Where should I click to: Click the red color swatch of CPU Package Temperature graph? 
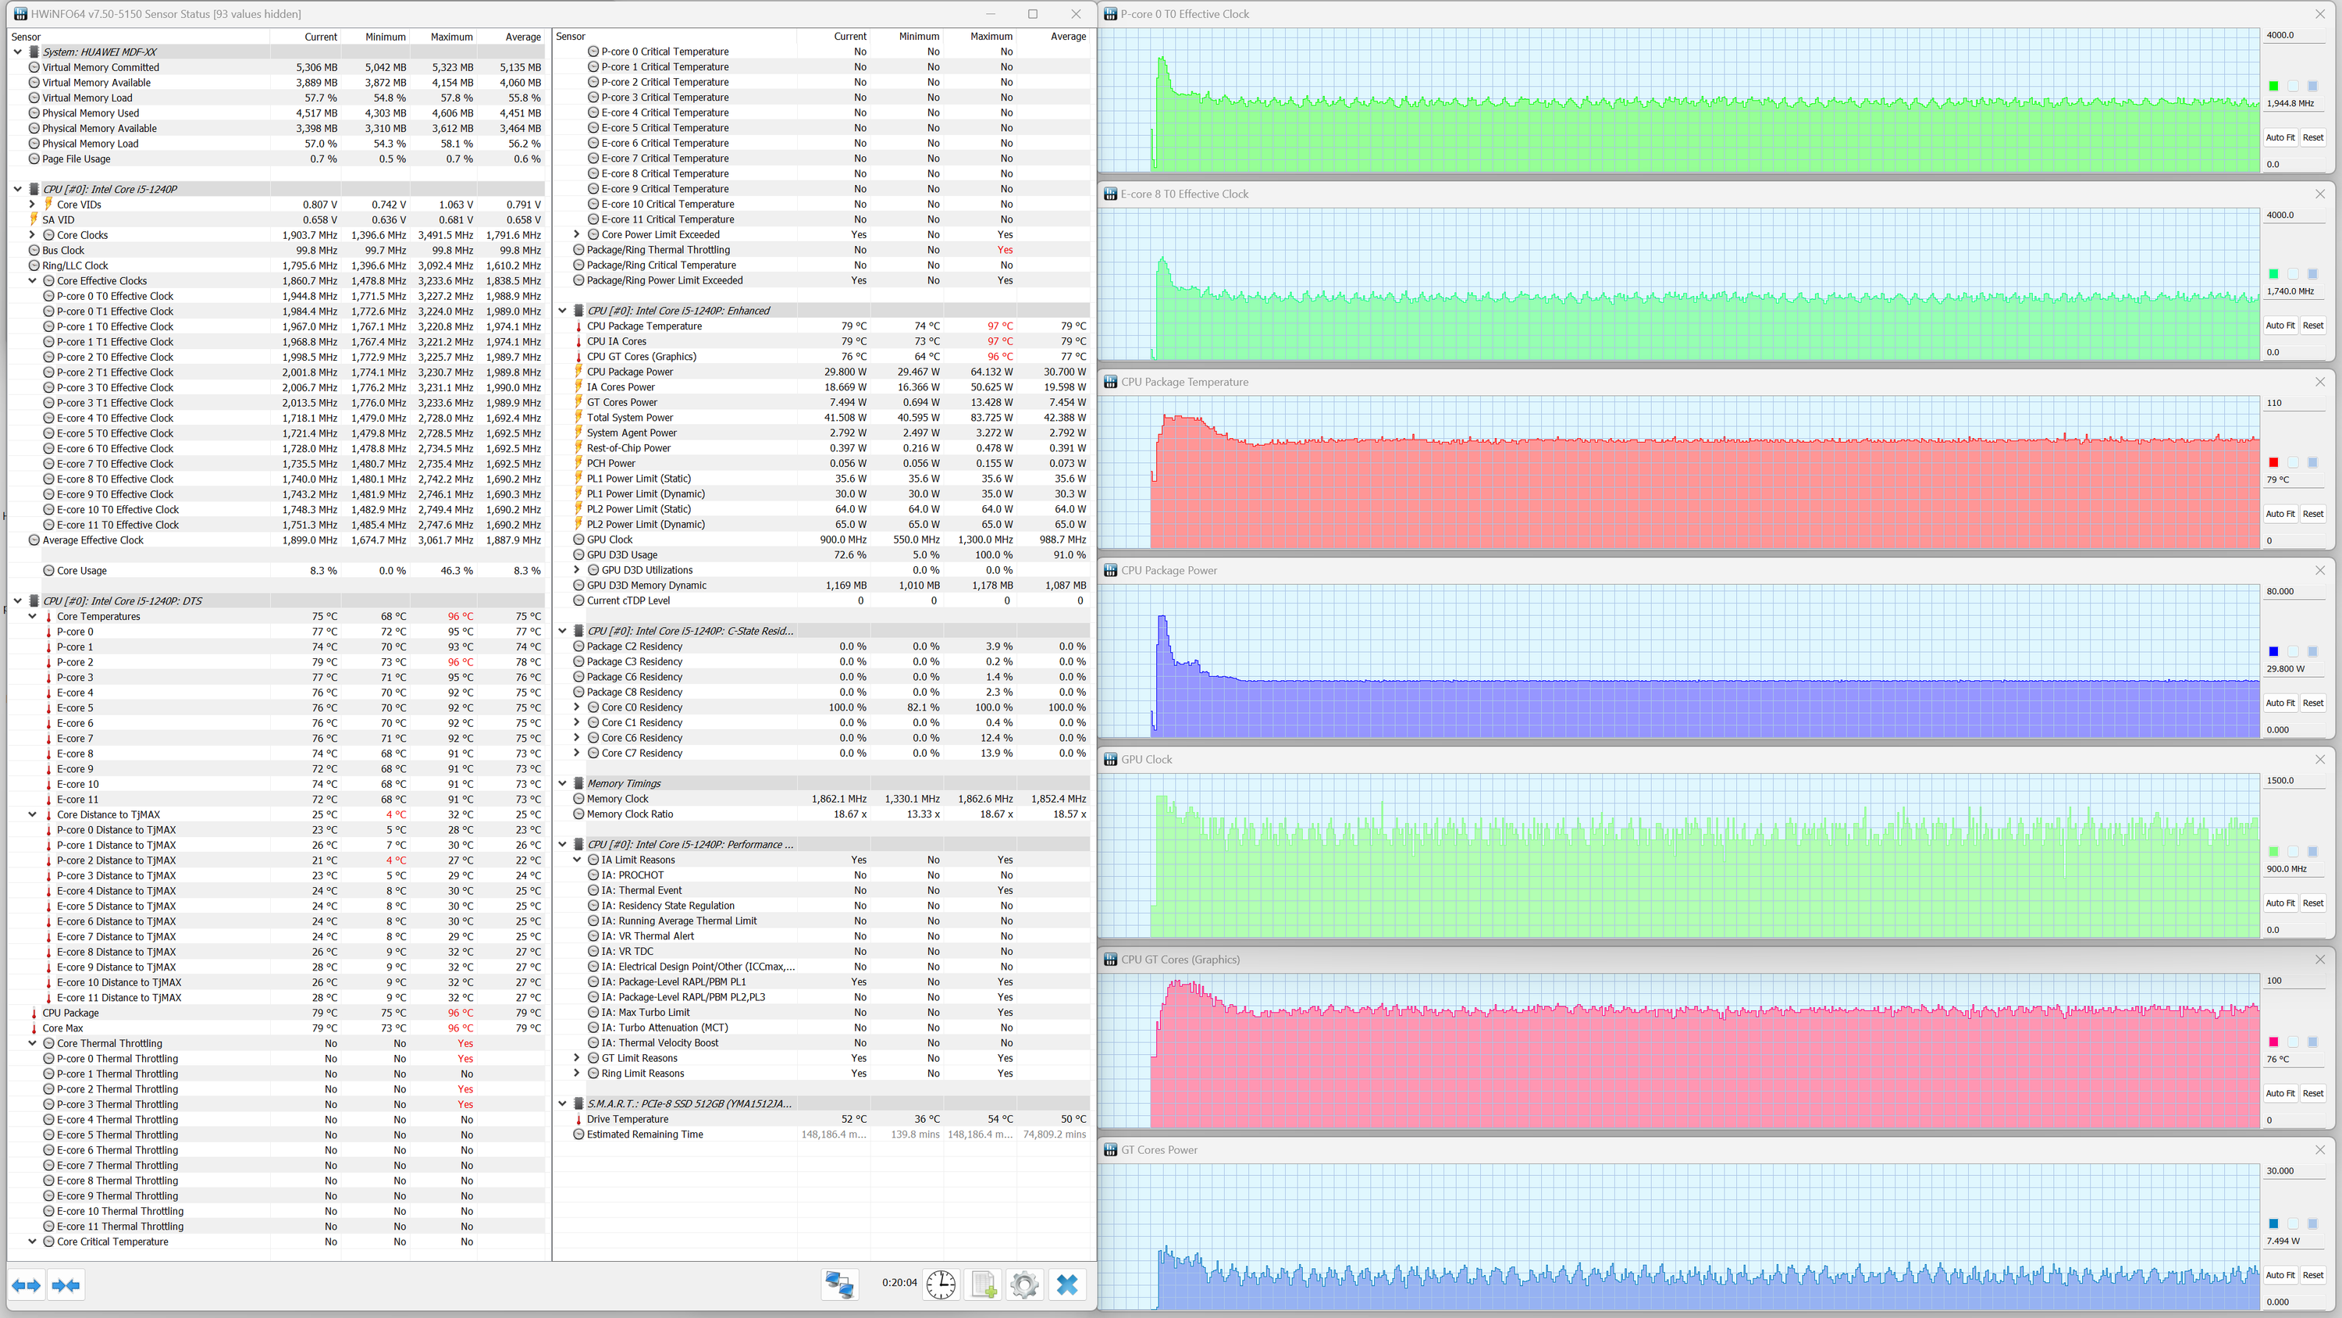point(2273,463)
